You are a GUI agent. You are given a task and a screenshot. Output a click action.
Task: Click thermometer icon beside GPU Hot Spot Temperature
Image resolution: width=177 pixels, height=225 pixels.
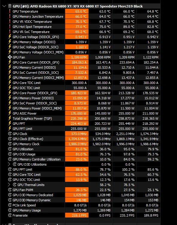[10, 26]
